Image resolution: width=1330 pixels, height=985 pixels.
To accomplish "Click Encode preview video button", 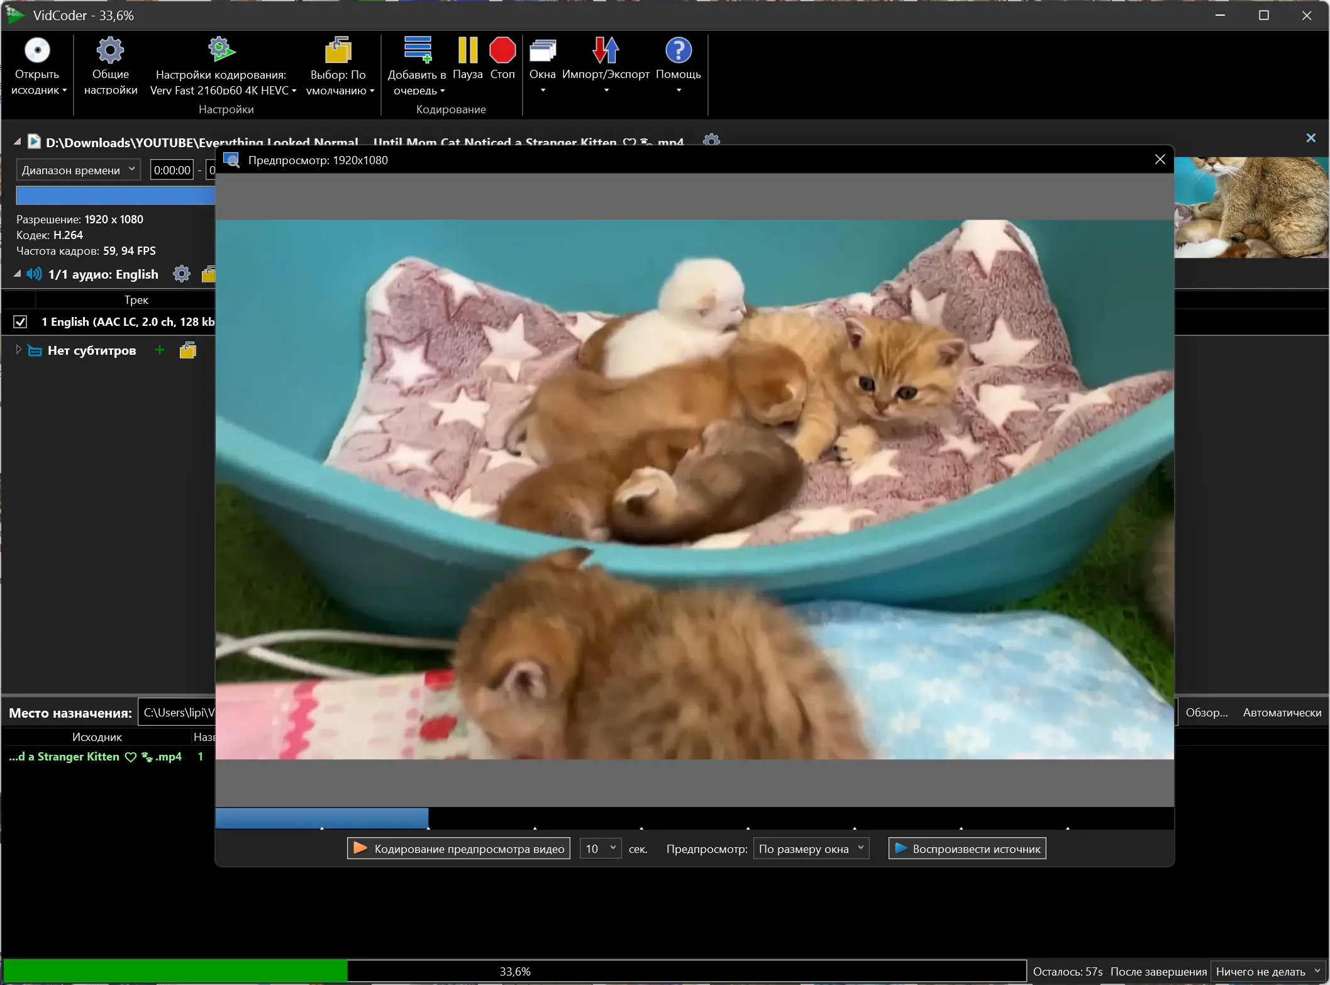I will 458,849.
